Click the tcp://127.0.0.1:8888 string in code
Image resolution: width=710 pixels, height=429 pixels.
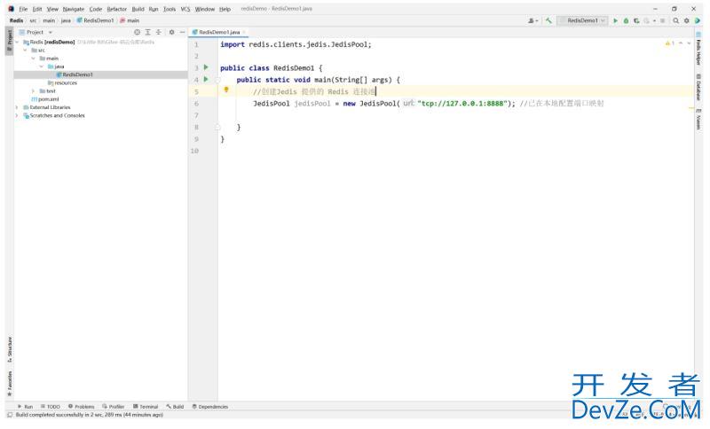click(462, 104)
